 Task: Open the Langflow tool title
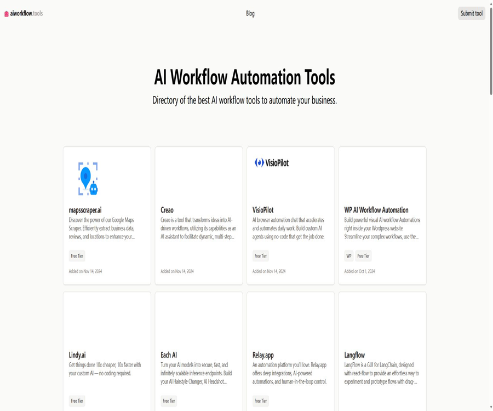354,355
